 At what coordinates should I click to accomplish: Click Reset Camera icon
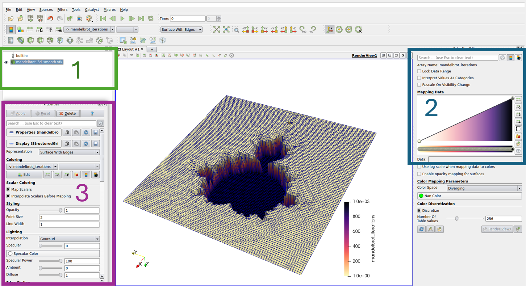pyautogui.click(x=217, y=29)
